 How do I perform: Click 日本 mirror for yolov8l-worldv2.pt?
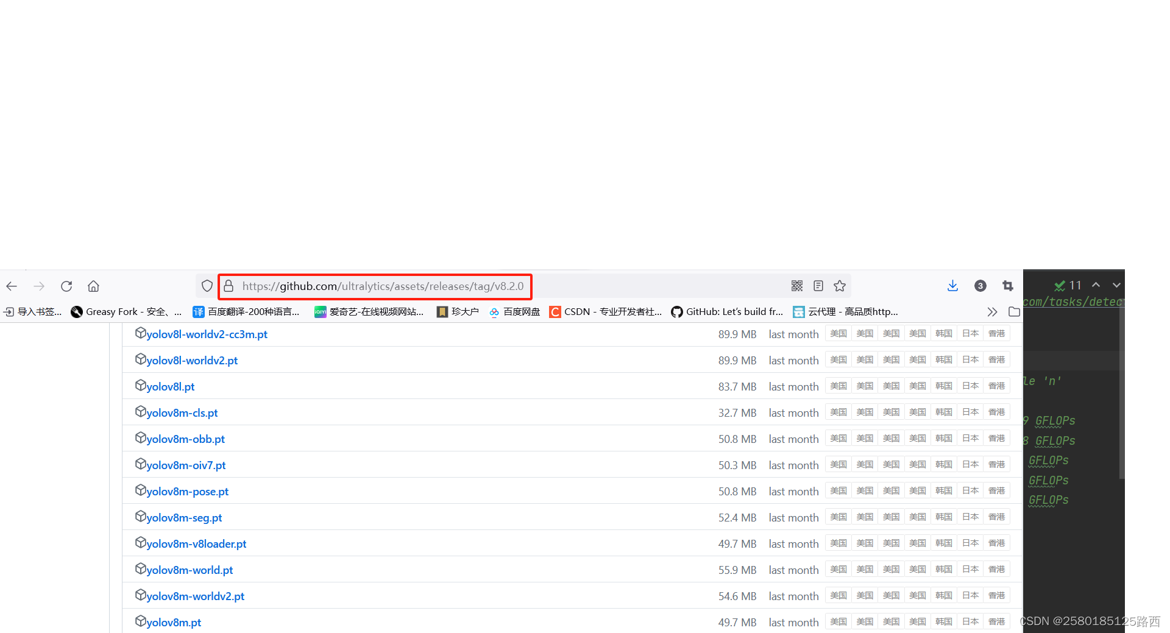(x=971, y=360)
